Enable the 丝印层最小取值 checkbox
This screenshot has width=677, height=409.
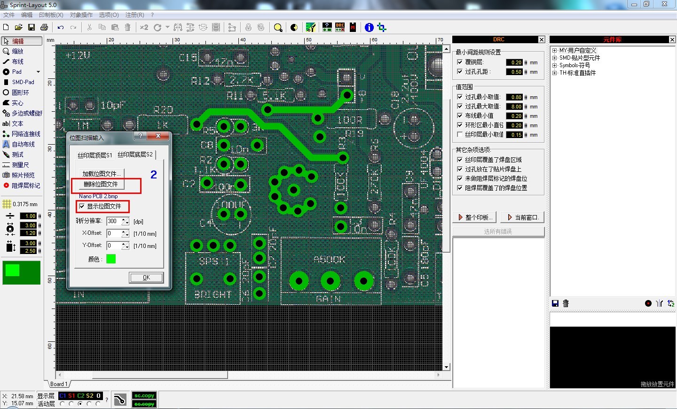coord(460,135)
